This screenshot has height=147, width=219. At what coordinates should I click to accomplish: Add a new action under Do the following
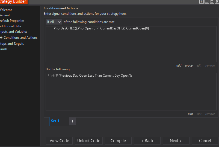coord(190,114)
